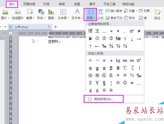Open 在线图片 online pictures tool
This screenshot has height=124, width=164.
point(18,14)
